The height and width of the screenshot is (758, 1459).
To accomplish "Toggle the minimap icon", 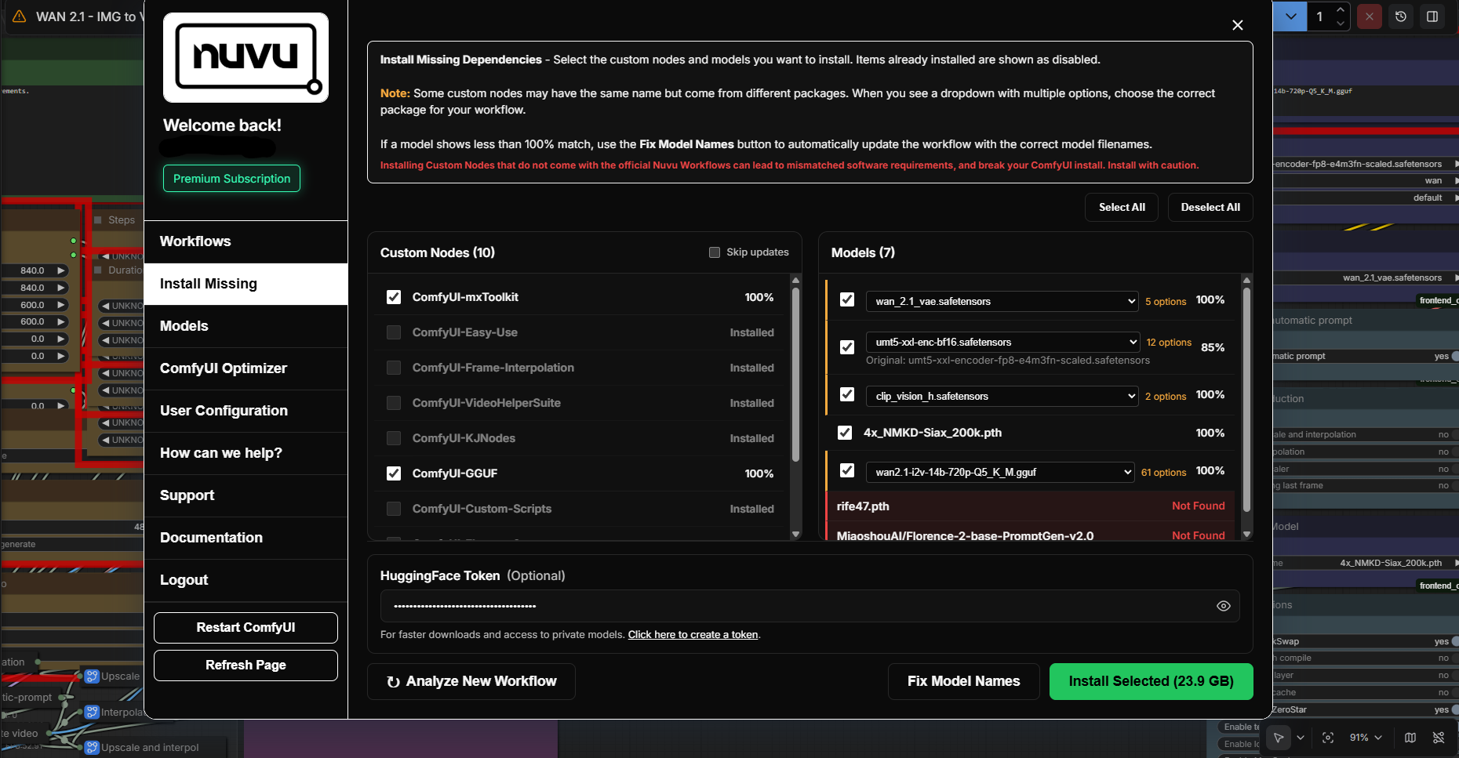I will [1410, 738].
